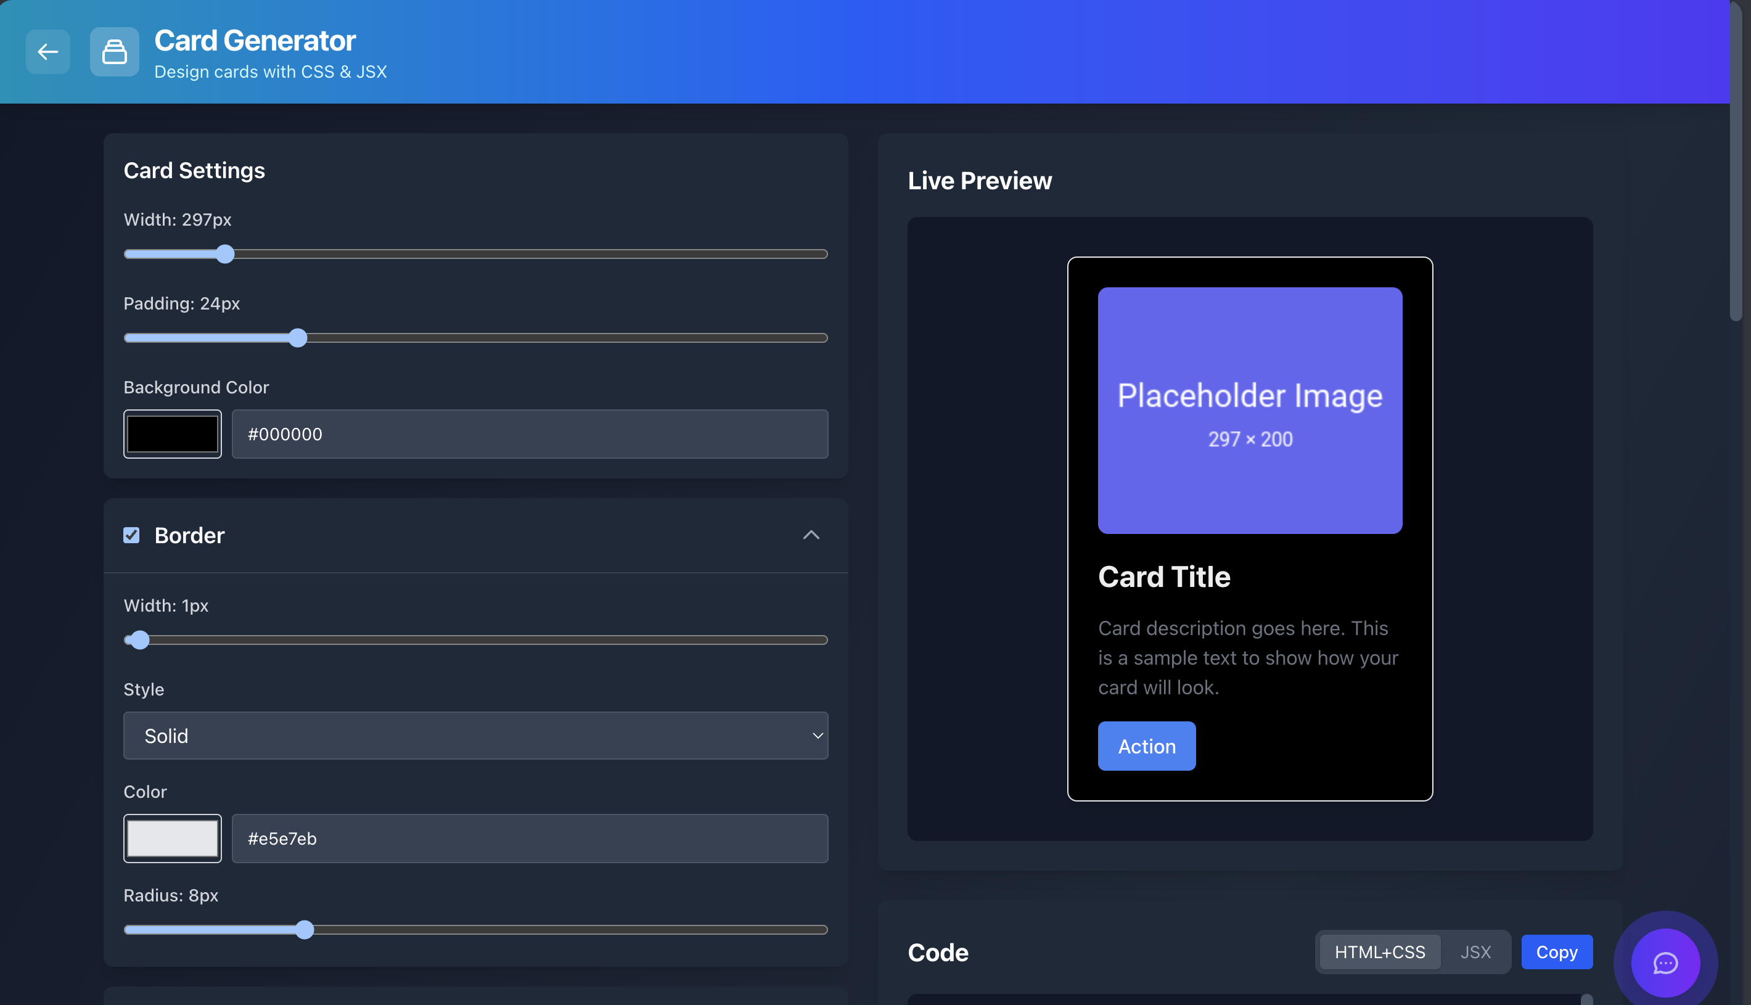This screenshot has width=1751, height=1005.
Task: Select Solid from the Style combo box
Action: coord(475,735)
